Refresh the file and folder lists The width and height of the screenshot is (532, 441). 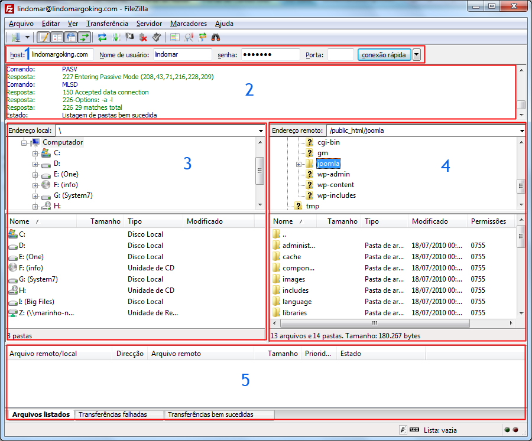[x=102, y=37]
